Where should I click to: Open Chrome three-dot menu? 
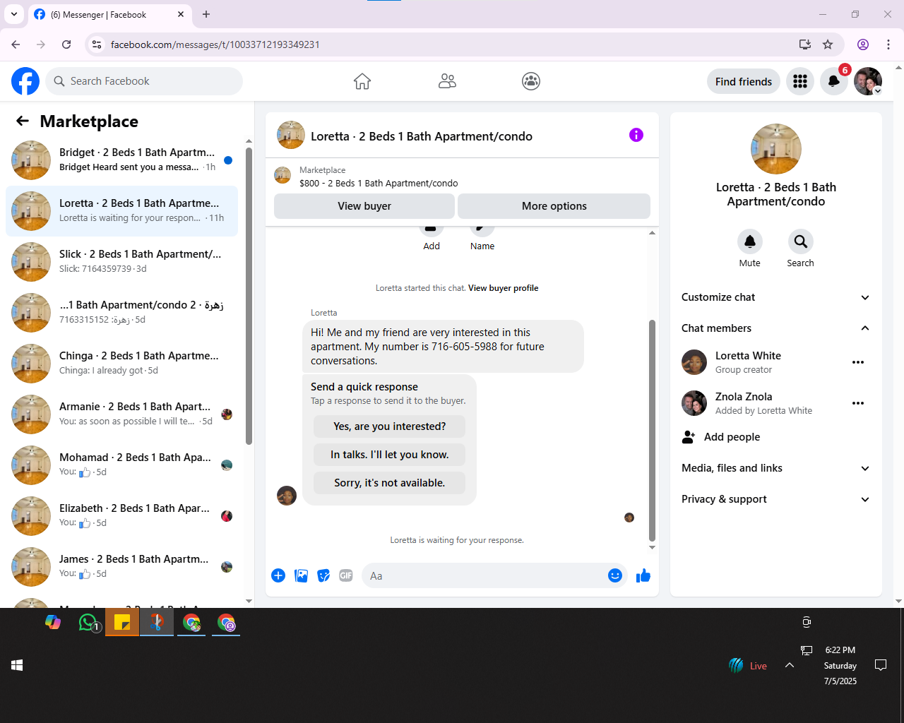[888, 44]
